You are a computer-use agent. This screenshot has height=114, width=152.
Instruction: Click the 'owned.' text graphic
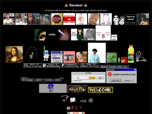pyautogui.click(x=52, y=35)
